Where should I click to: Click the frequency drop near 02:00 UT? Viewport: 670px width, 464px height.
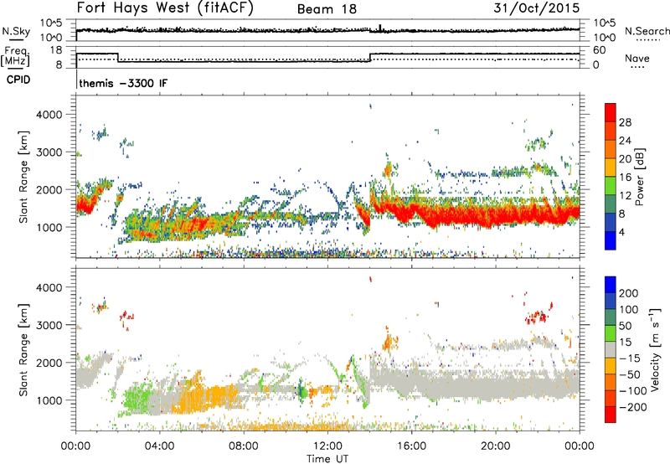[118, 57]
